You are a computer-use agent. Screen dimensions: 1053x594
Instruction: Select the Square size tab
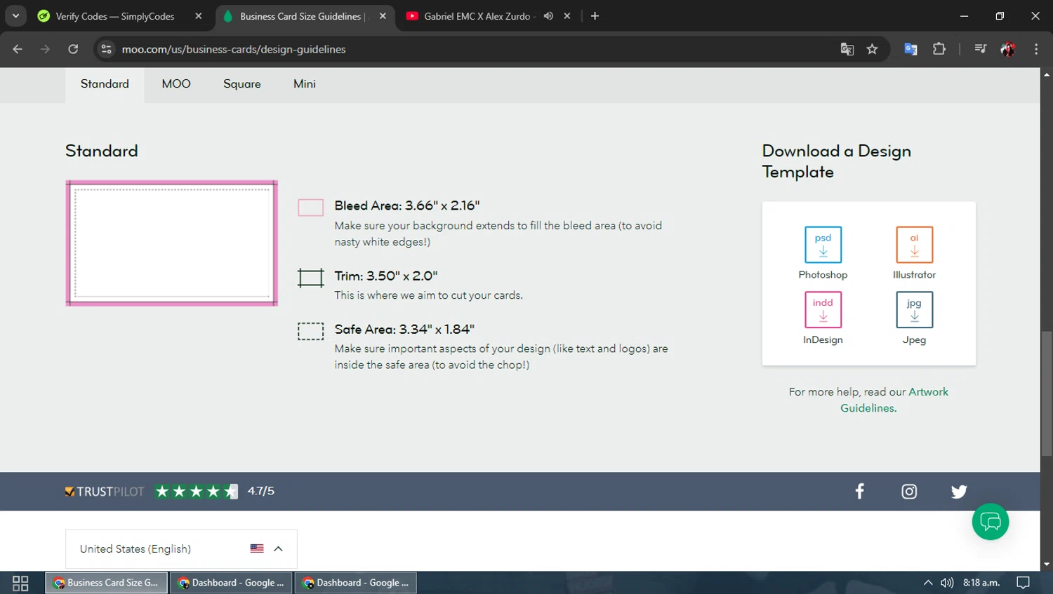tap(241, 84)
